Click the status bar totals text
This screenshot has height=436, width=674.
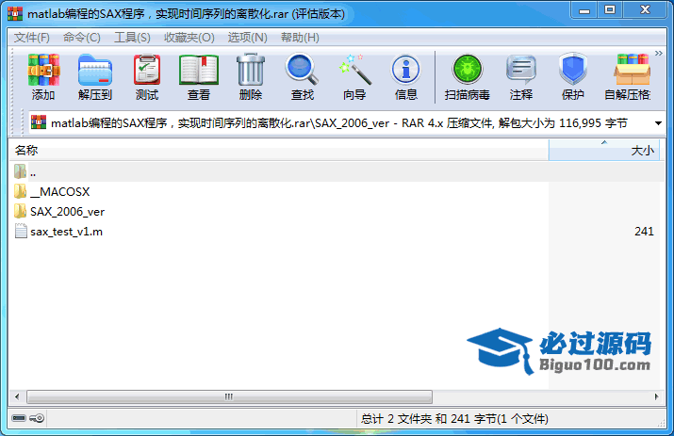(x=454, y=419)
